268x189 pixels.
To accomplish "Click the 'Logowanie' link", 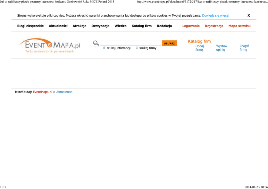I will coord(191,26).
